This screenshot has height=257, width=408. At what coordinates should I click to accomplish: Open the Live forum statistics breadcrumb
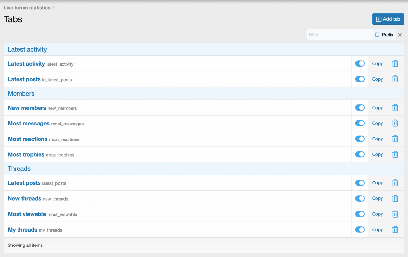click(27, 8)
